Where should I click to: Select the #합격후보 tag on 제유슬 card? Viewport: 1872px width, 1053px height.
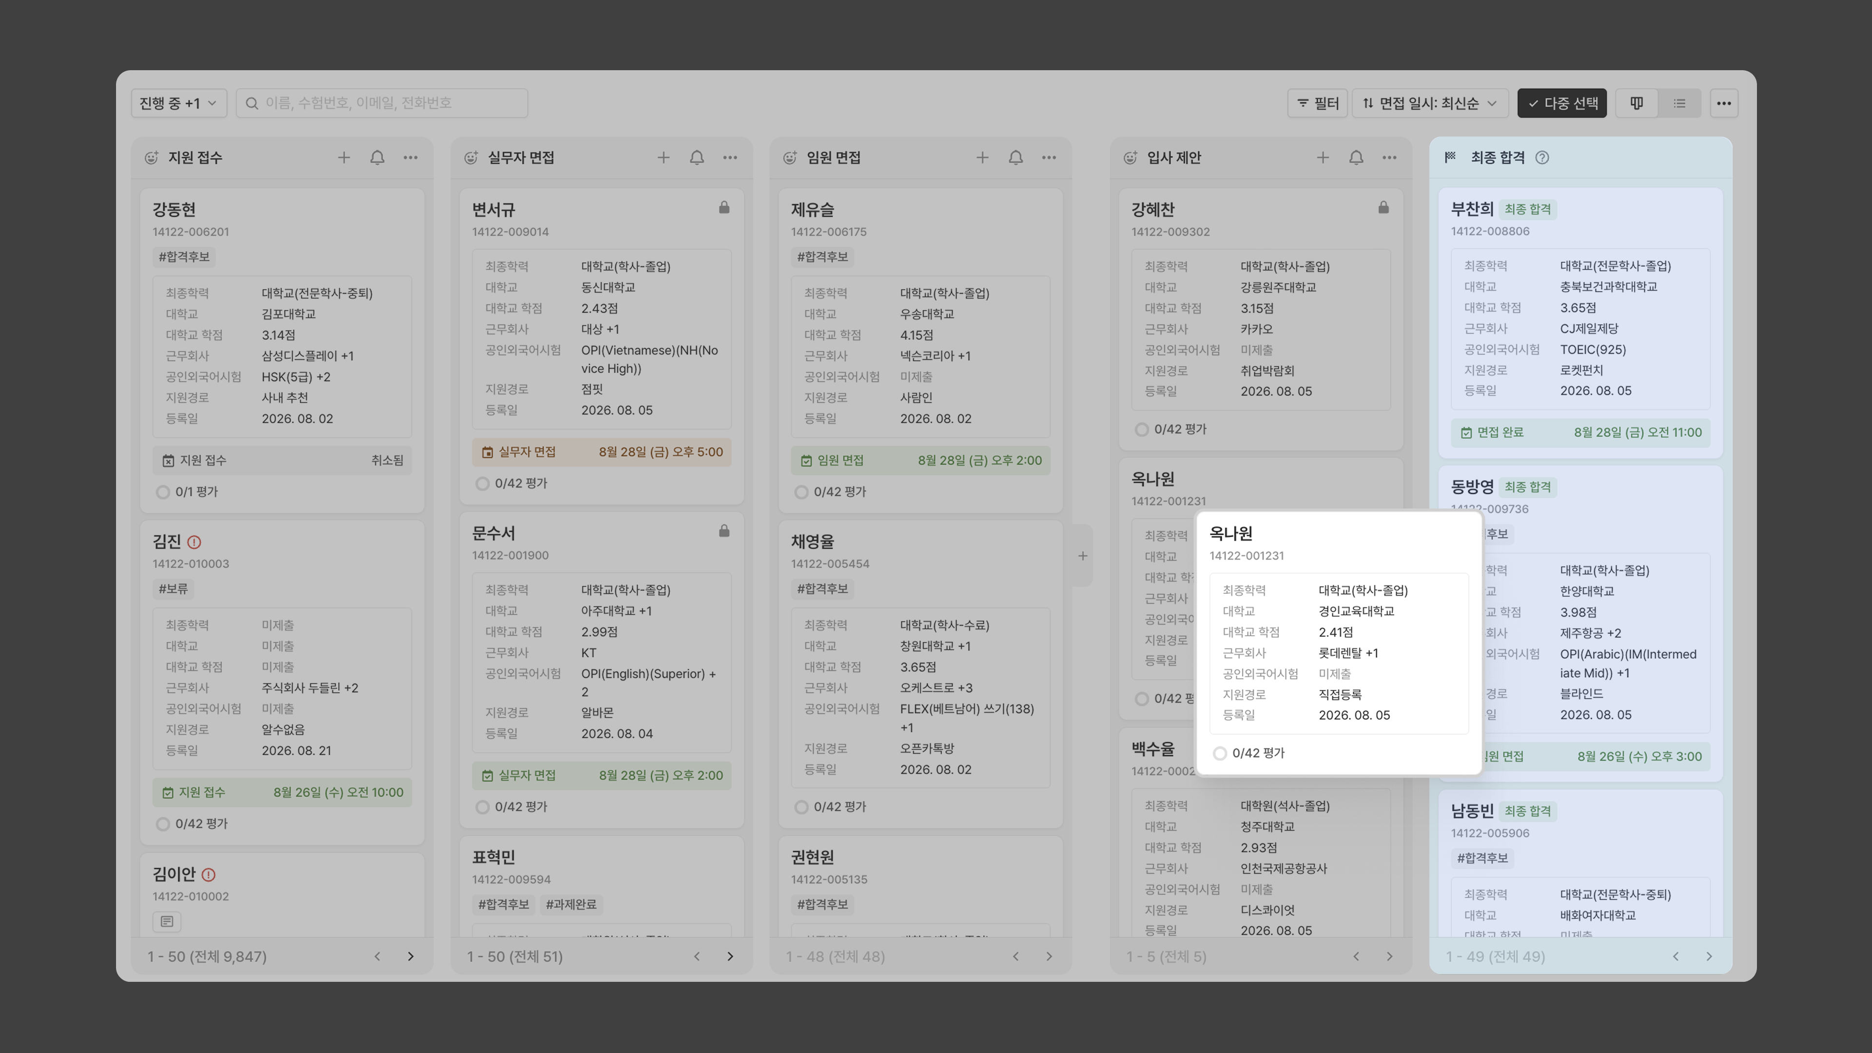point(822,256)
